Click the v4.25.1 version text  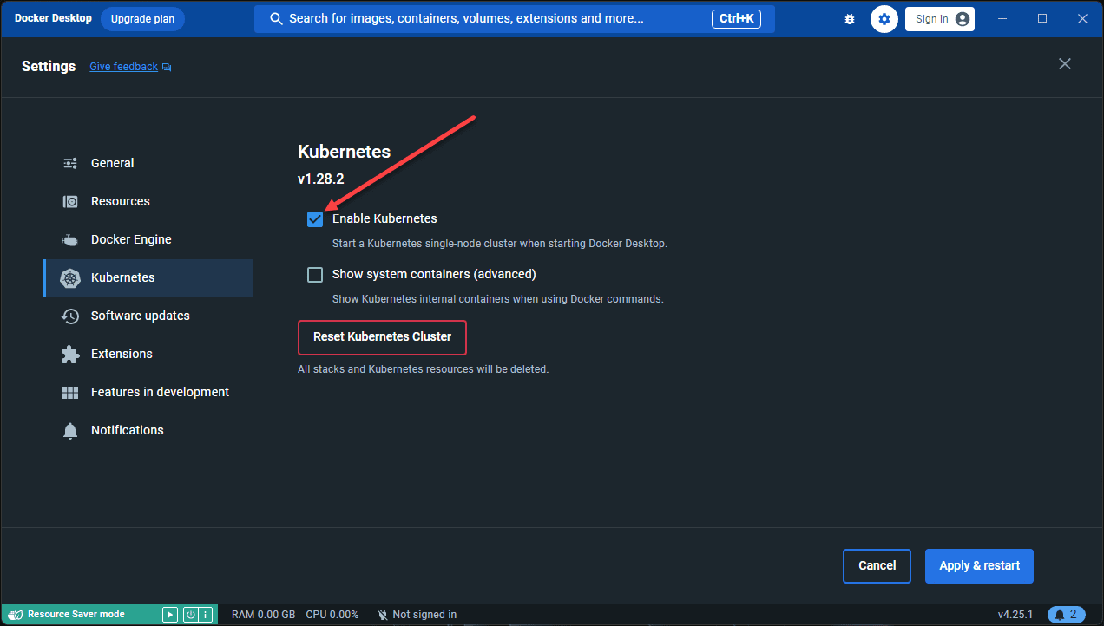[1015, 615]
